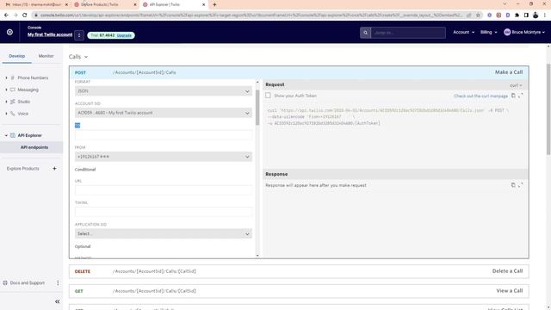The image size is (551, 310).
Task: Open the Application SID Select dropdown
Action: pyautogui.click(x=164, y=233)
